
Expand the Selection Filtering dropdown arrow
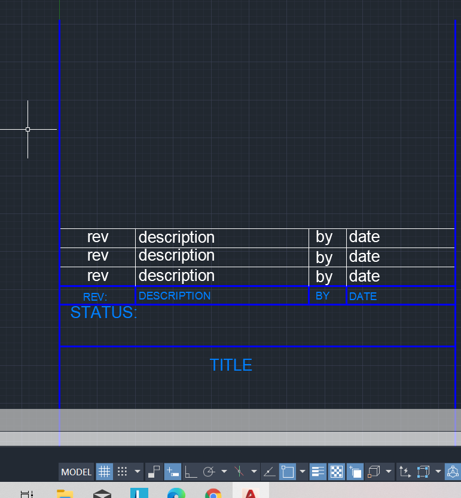438,471
